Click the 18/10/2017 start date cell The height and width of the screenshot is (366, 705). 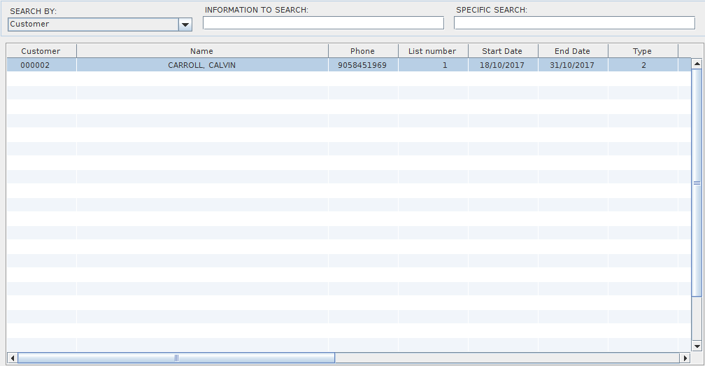click(x=502, y=65)
